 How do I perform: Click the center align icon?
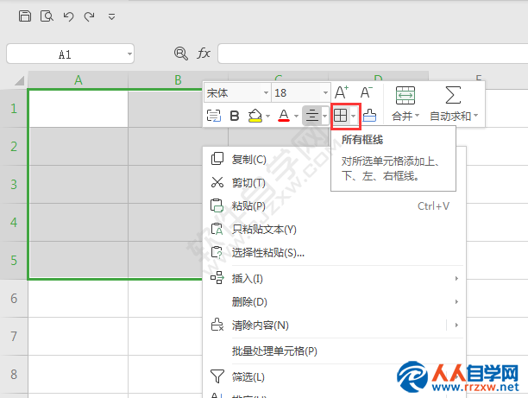pyautogui.click(x=312, y=116)
